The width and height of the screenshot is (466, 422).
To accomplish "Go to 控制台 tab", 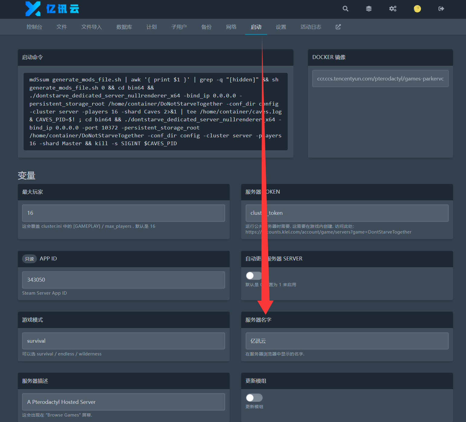I will [x=34, y=27].
